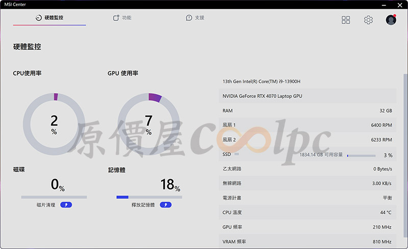Click the memory usage progress bar
Screen dimensions: 408x249
coord(149,197)
